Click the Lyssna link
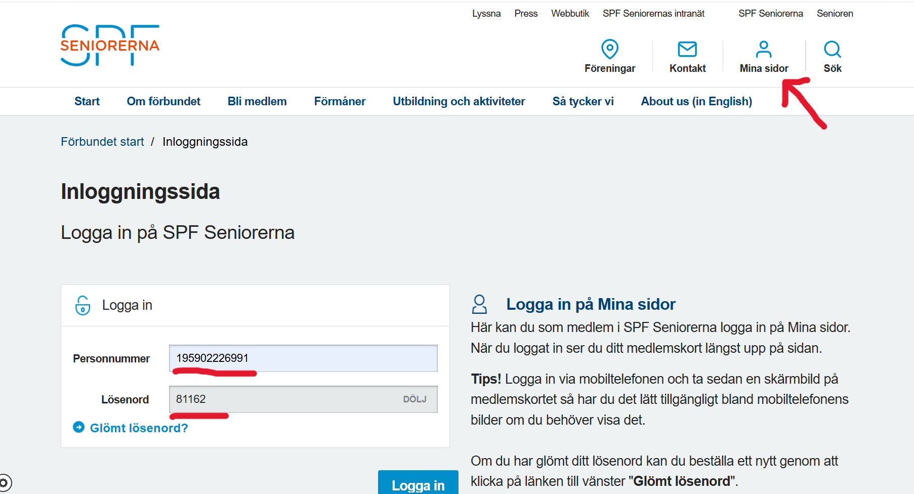This screenshot has width=914, height=494. coord(486,14)
